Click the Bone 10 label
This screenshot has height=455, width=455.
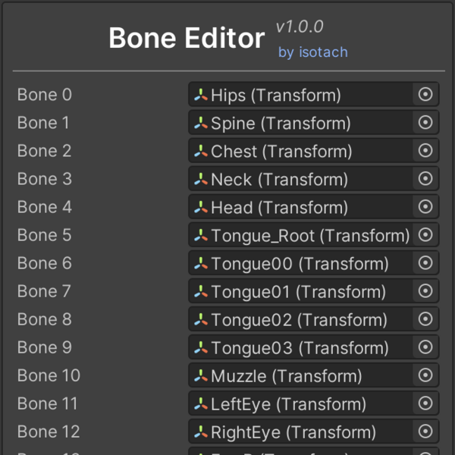pos(49,375)
